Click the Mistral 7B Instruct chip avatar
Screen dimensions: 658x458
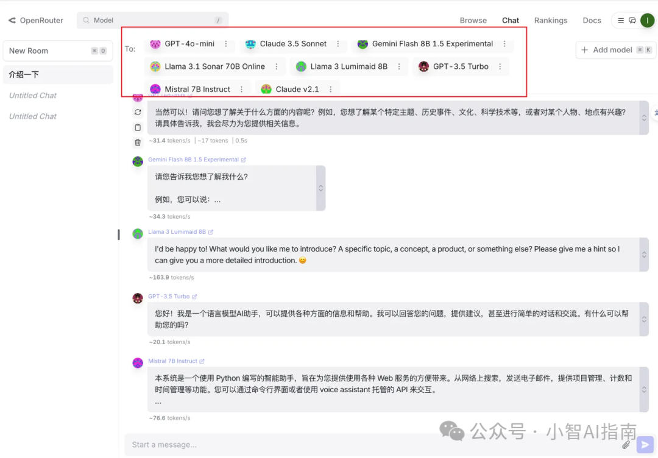coord(155,89)
